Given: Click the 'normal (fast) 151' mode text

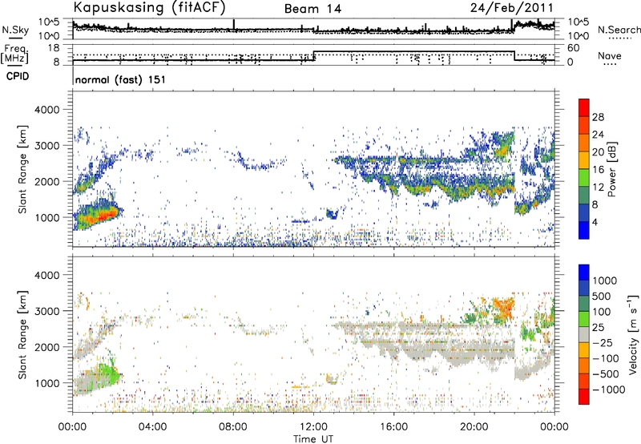Looking at the screenshot, I should [x=120, y=79].
